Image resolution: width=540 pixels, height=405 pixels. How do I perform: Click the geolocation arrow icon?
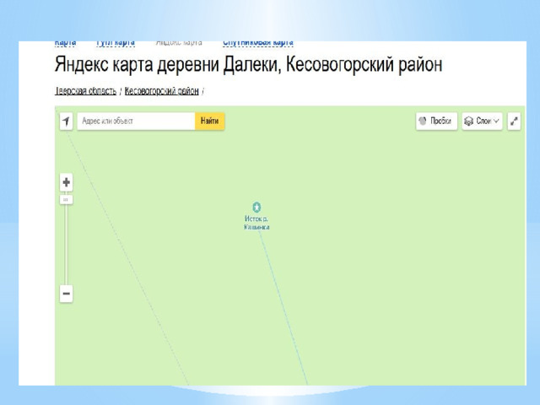point(66,121)
